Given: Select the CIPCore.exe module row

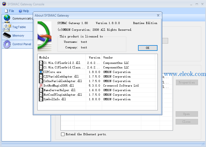Looking at the screenshot, I should pyautogui.click(x=97, y=72).
